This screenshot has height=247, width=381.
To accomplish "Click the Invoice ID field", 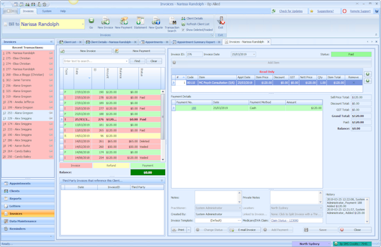I will click(x=194, y=55).
